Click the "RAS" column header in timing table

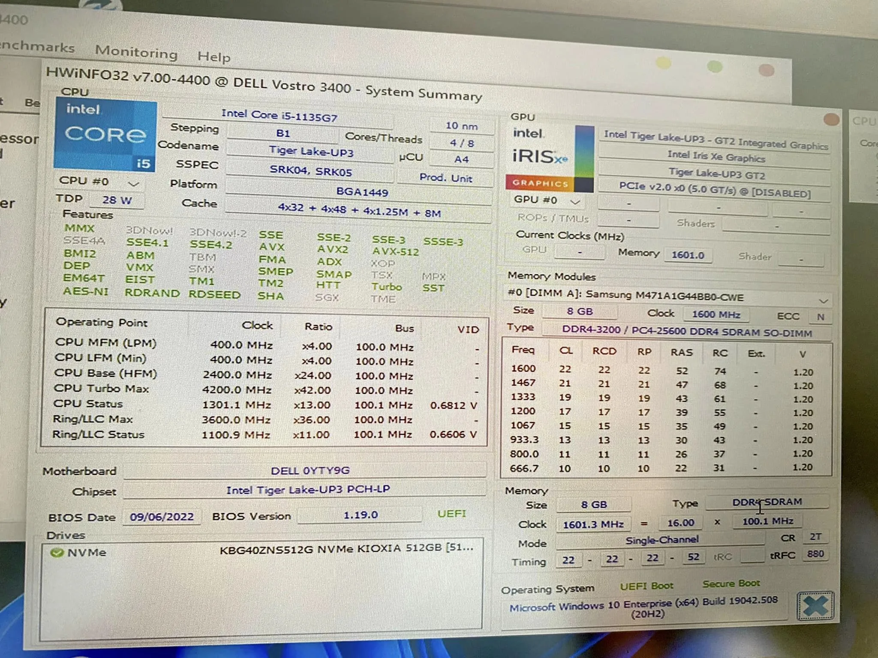pyautogui.click(x=682, y=352)
